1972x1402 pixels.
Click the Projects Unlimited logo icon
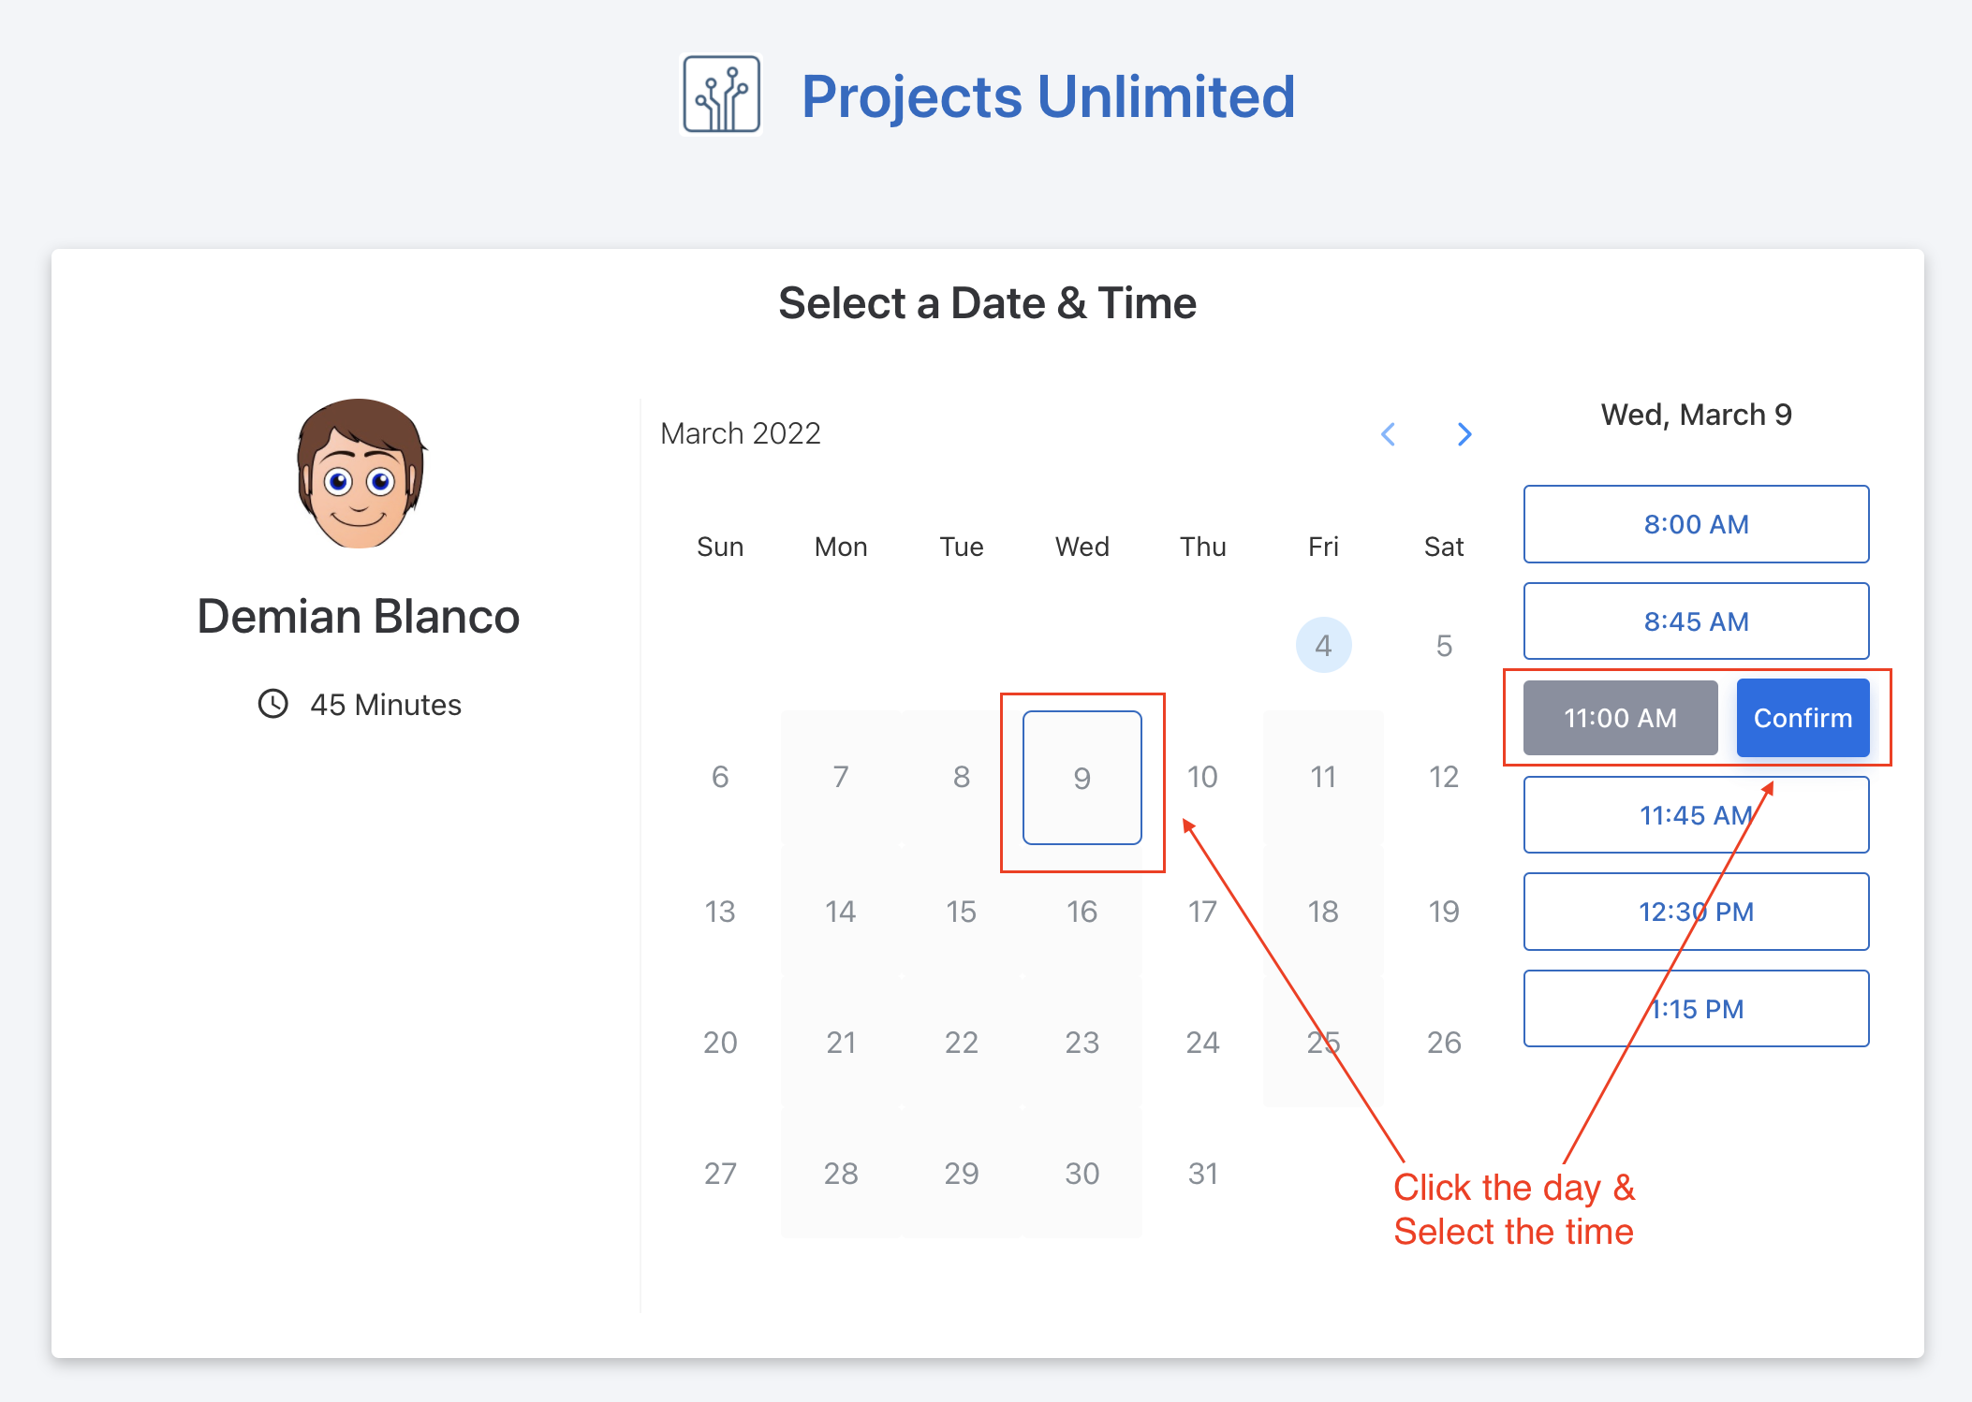click(720, 95)
